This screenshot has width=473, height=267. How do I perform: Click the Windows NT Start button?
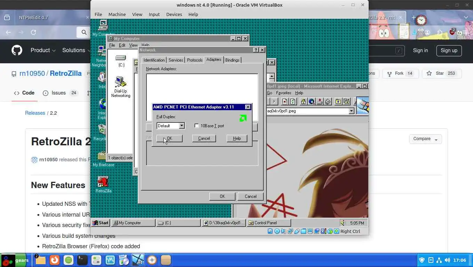click(x=101, y=223)
